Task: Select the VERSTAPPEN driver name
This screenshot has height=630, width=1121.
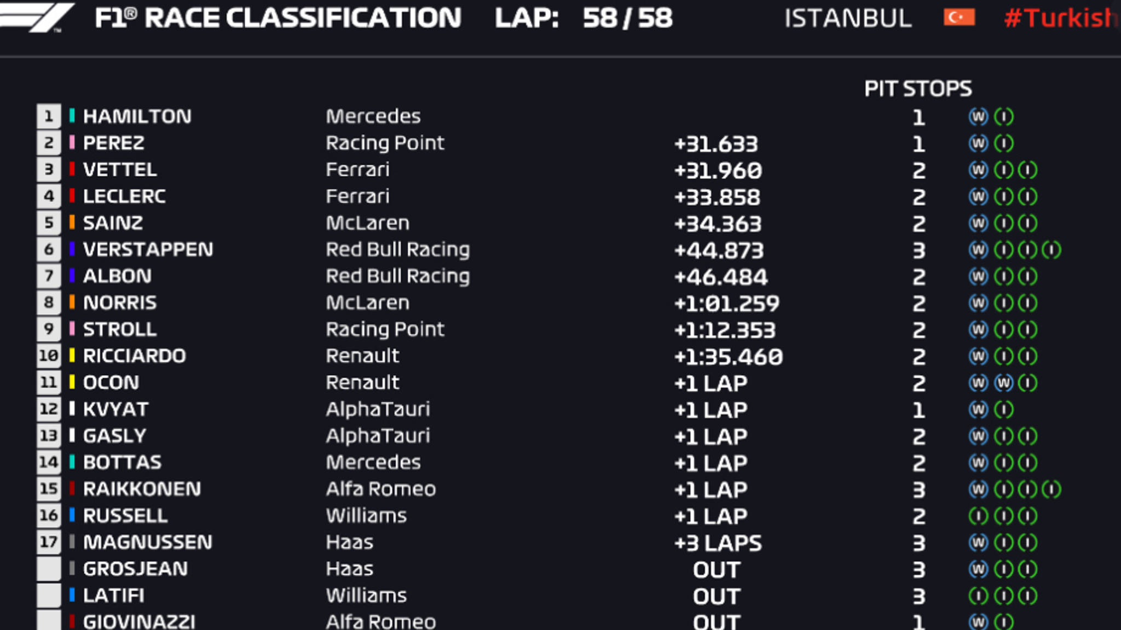Action: (x=148, y=250)
